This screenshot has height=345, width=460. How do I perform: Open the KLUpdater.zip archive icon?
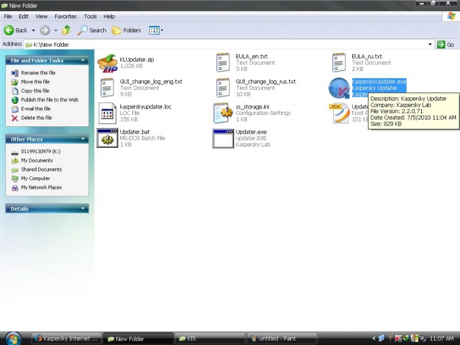point(107,63)
